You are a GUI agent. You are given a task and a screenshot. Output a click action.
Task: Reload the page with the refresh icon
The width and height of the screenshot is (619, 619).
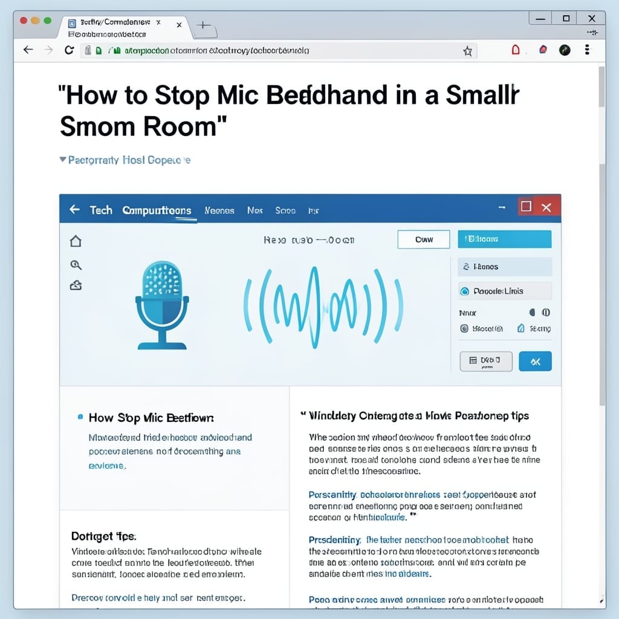[70, 50]
